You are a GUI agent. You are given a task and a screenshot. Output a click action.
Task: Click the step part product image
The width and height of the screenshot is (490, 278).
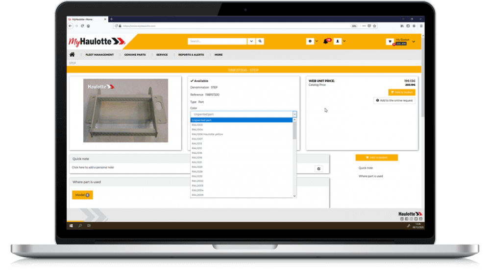(125, 111)
